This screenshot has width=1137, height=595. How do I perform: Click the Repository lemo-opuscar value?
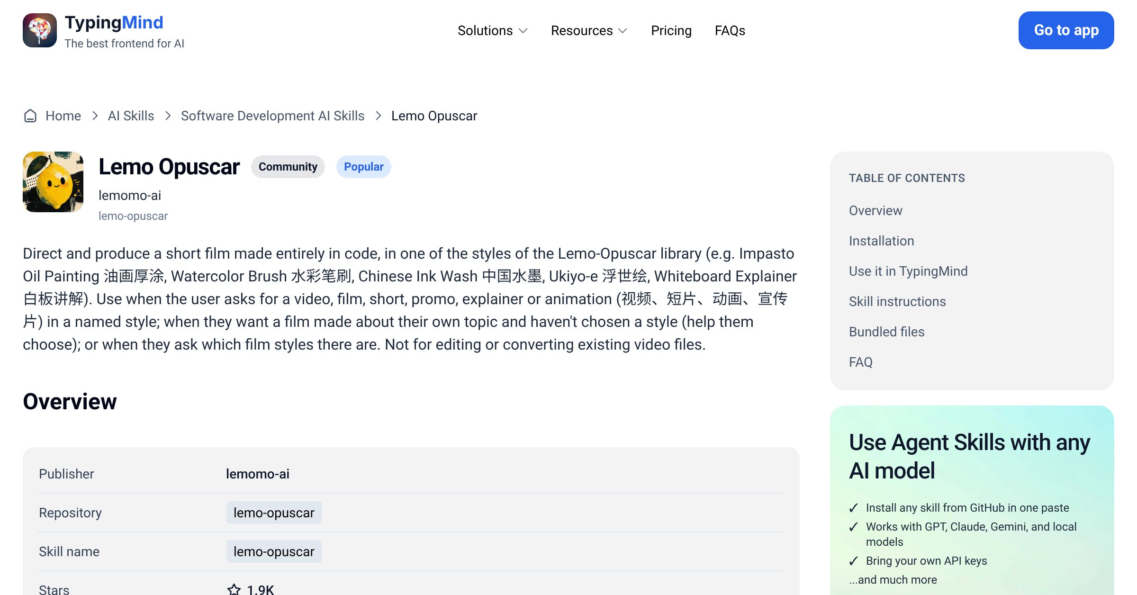tap(274, 513)
